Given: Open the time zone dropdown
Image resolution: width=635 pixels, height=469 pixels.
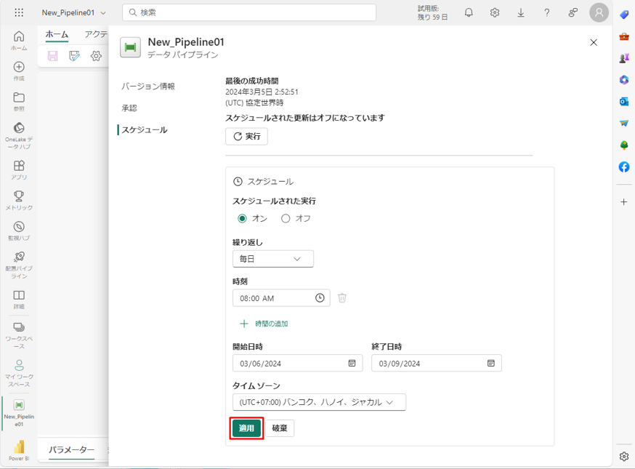Looking at the screenshot, I should pos(318,402).
